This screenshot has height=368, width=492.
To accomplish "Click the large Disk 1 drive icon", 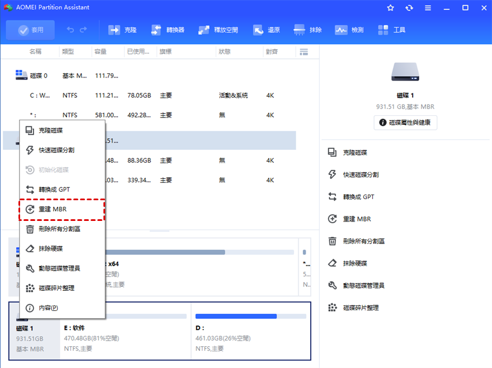I will click(x=405, y=72).
